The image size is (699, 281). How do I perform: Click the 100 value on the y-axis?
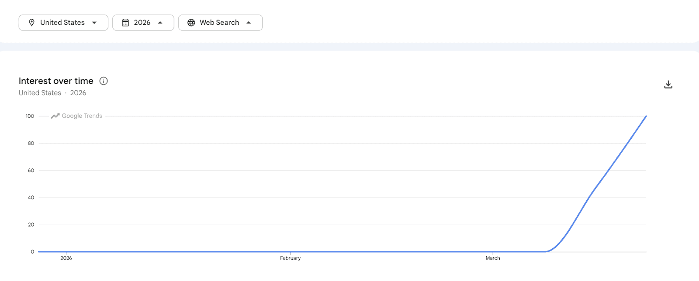[x=30, y=116]
